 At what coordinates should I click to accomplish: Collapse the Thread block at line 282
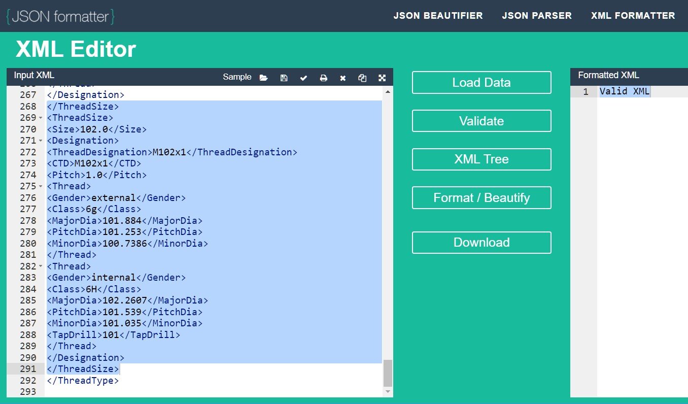pos(41,266)
